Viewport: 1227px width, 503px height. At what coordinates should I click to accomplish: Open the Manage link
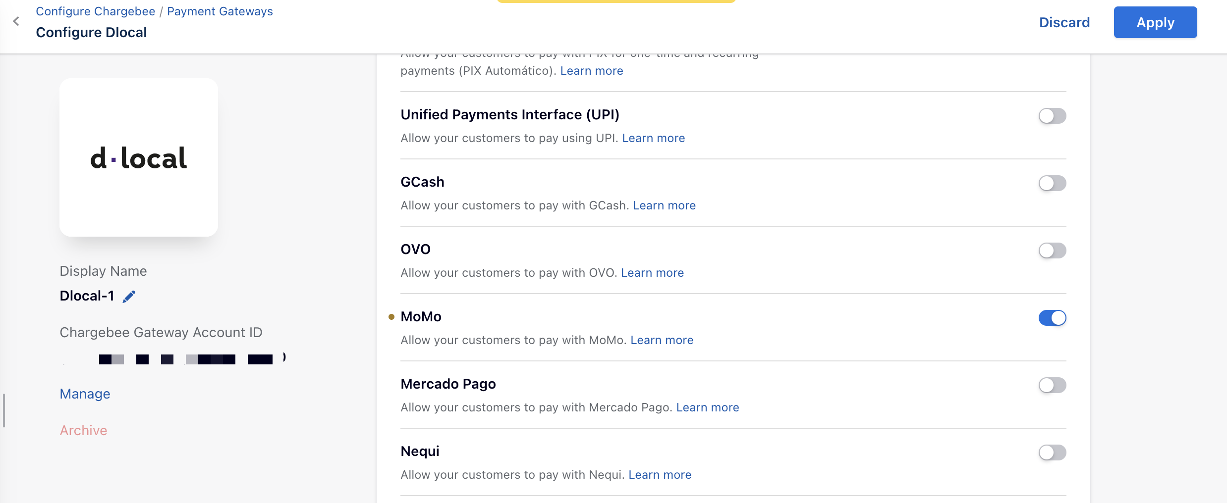(85, 394)
